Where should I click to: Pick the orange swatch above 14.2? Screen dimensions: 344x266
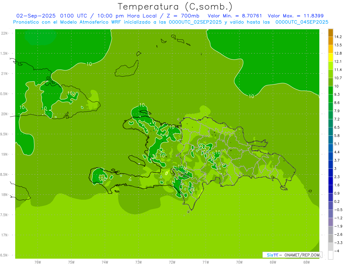point(331,33)
